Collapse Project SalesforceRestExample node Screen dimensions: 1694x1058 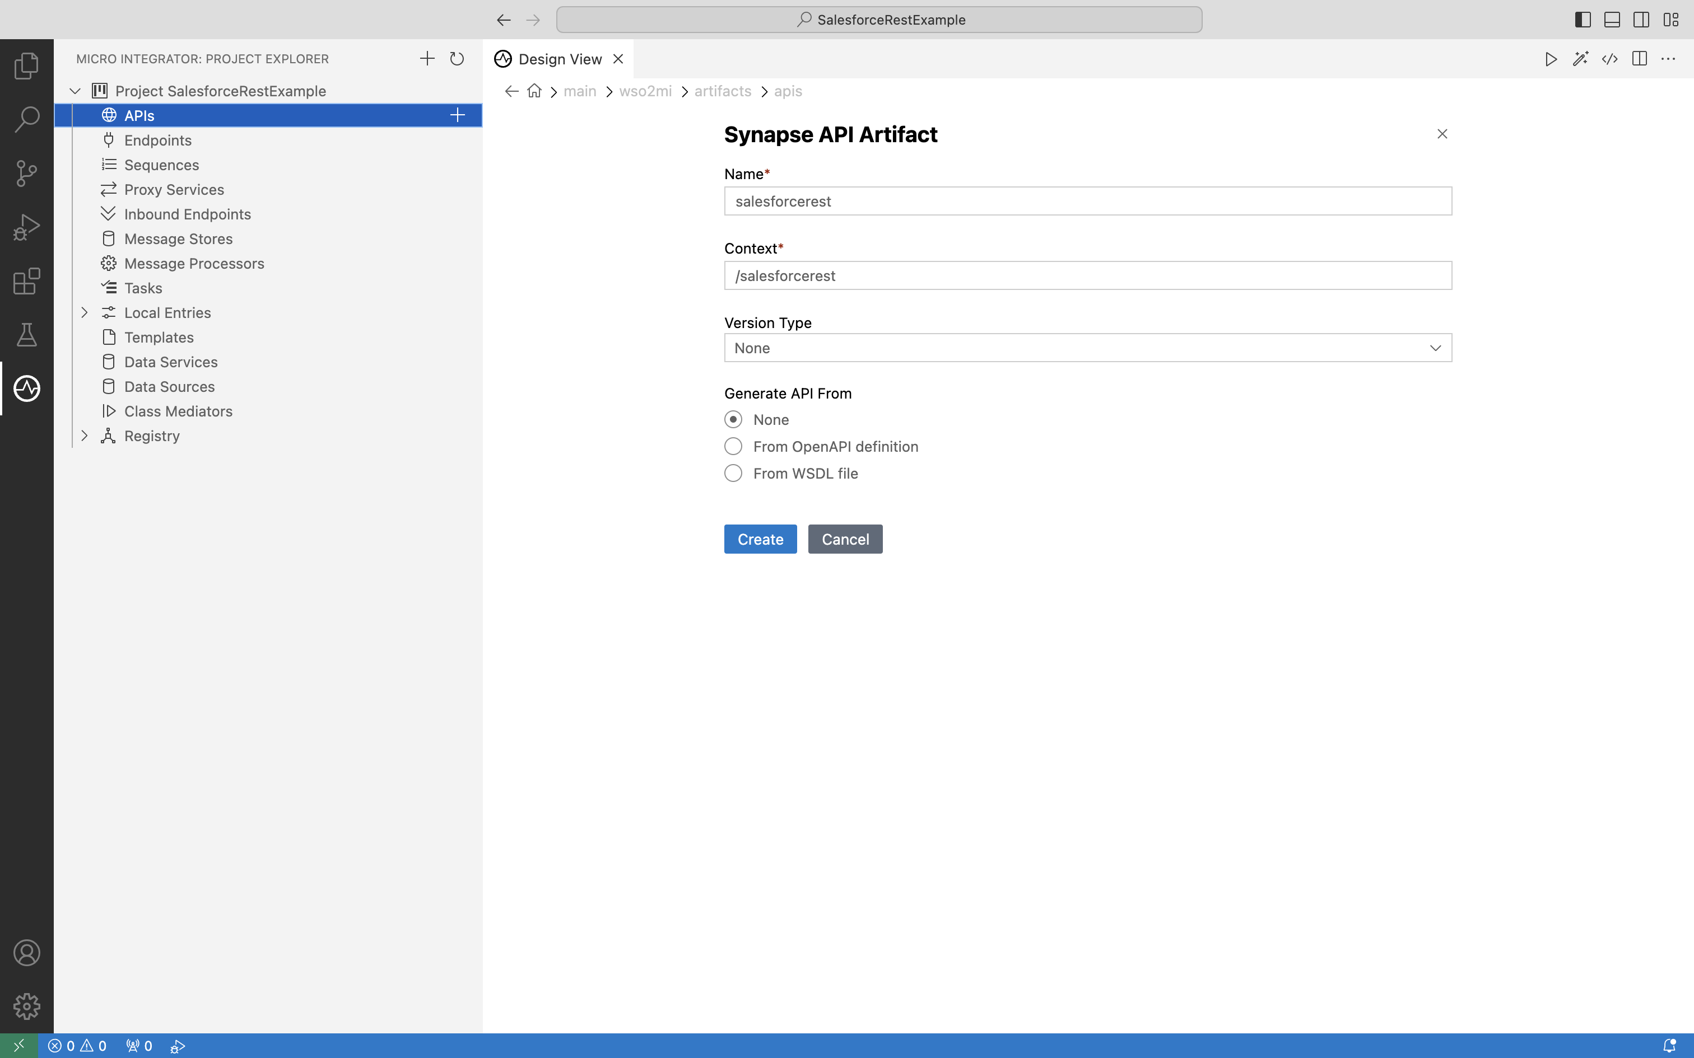[76, 91]
